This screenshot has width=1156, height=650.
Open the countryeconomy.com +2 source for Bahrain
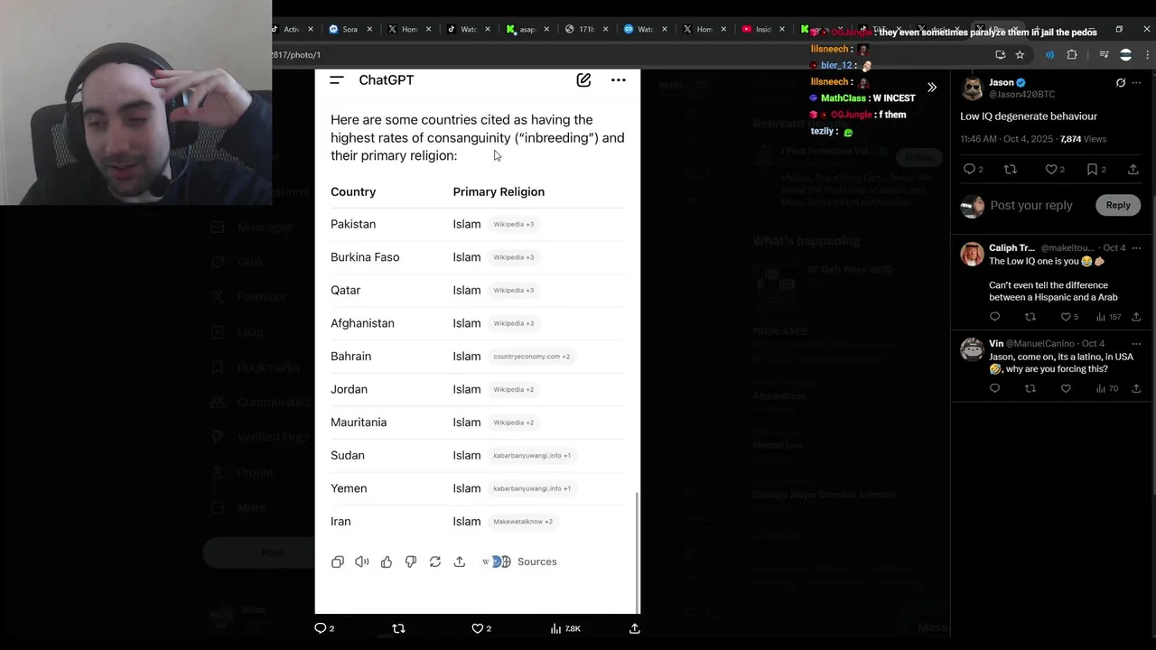point(532,357)
